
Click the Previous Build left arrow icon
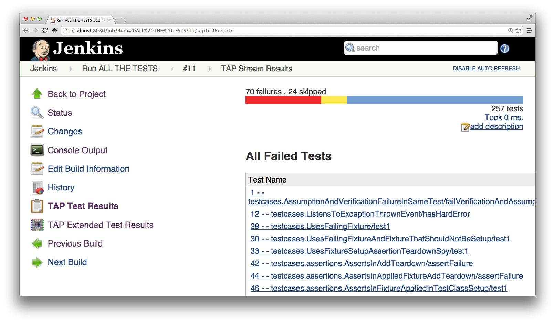[x=37, y=243]
